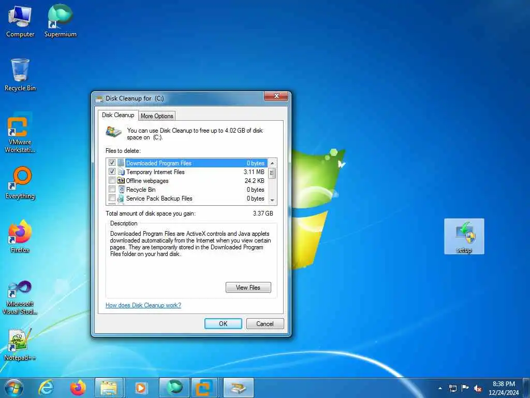The height and width of the screenshot is (398, 530).
Task: Click the Cancel button
Action: coord(265,323)
